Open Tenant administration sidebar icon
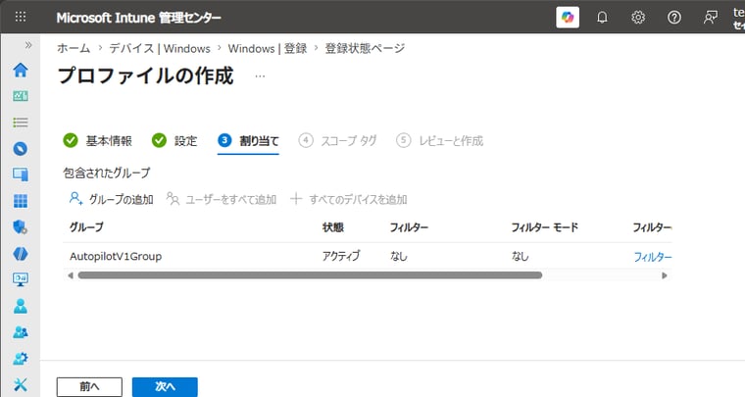This screenshot has height=397, width=745. (21, 359)
